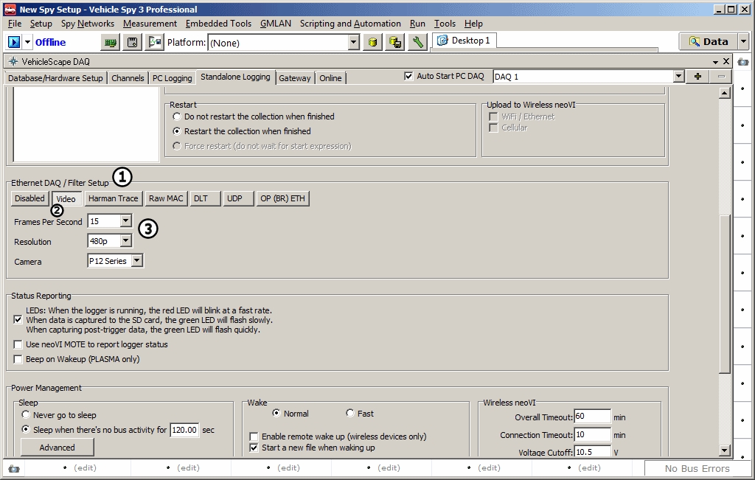Click the green hardware board toolbar icon

click(x=111, y=42)
